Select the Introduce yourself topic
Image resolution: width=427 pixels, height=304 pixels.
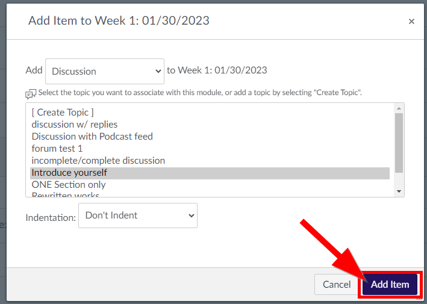click(x=210, y=173)
